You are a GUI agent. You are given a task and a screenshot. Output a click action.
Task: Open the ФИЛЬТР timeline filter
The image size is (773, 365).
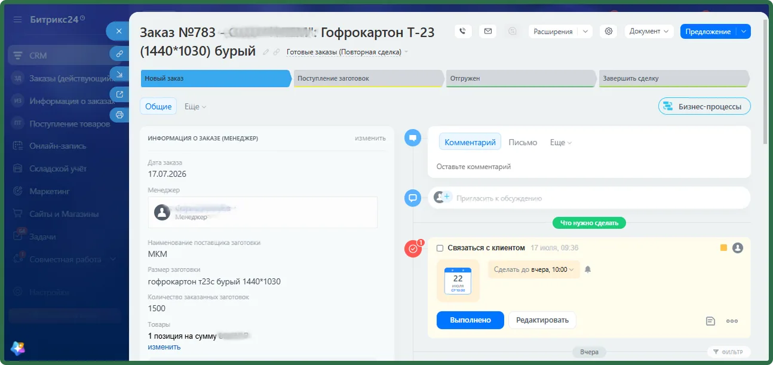coord(729,352)
